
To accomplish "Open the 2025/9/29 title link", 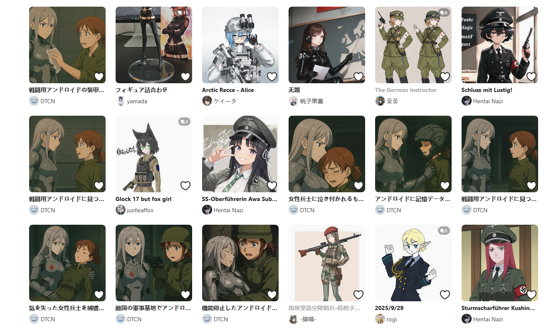I will click(x=389, y=308).
